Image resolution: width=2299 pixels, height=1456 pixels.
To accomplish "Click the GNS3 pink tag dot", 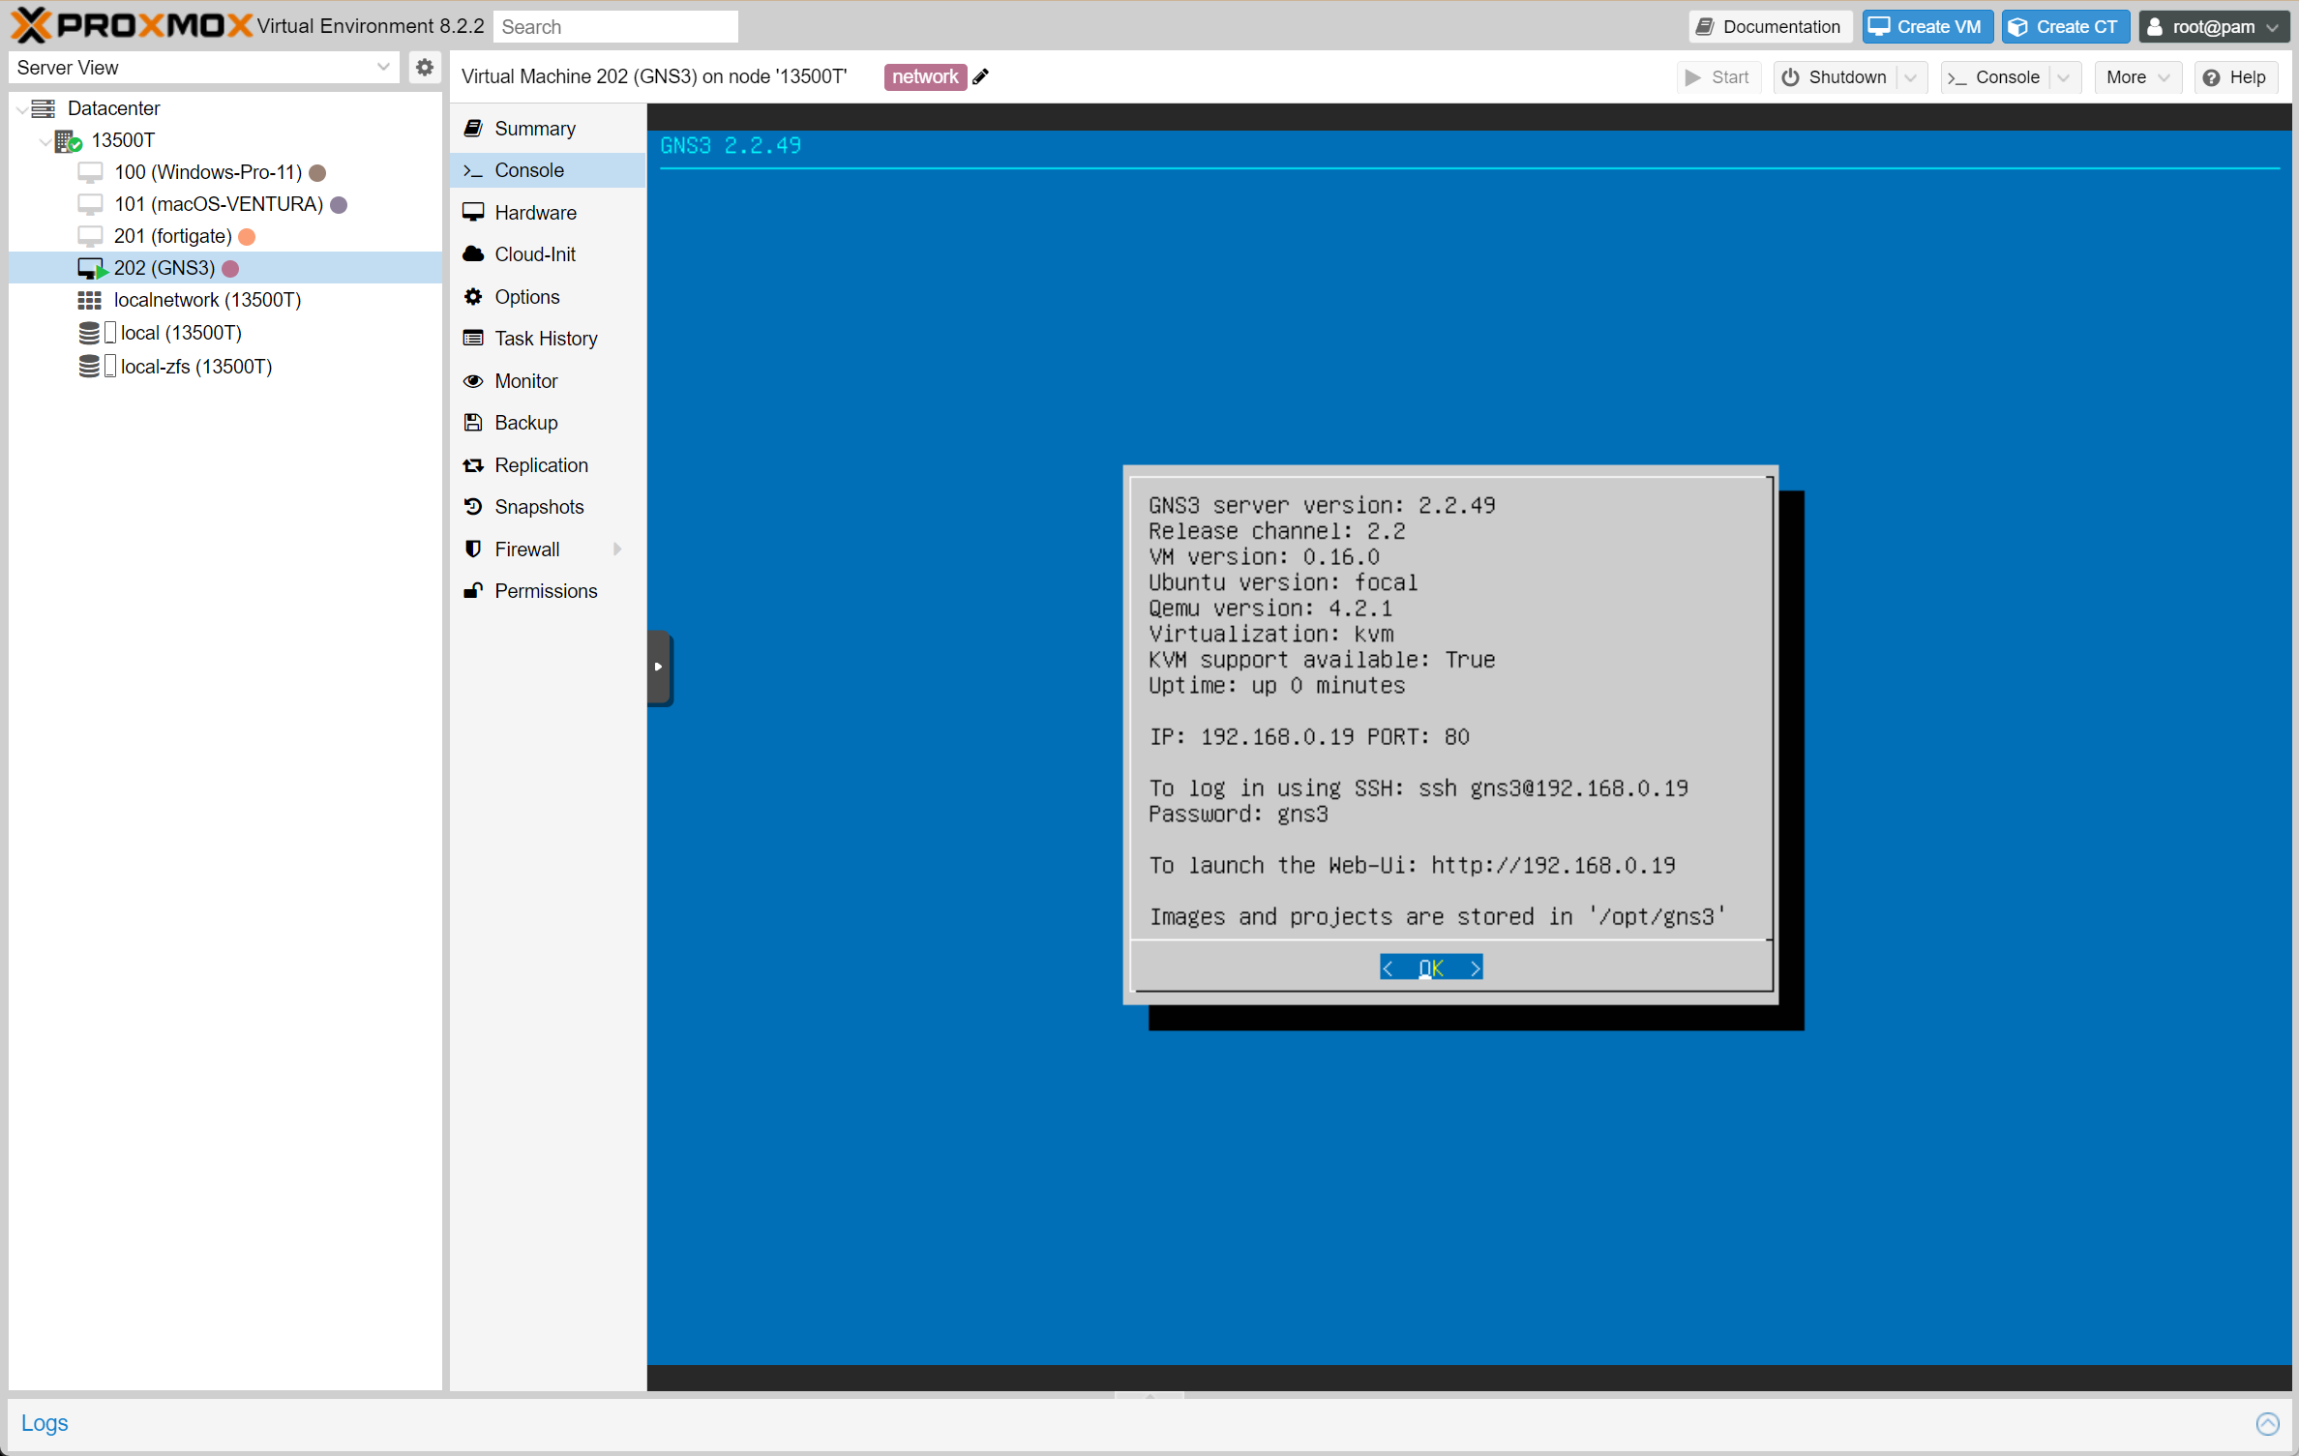I will tap(230, 269).
